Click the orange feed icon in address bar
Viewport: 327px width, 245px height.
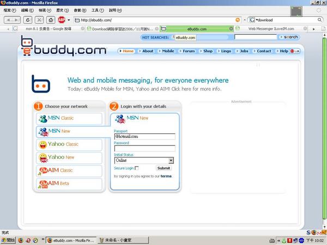pos(238,20)
